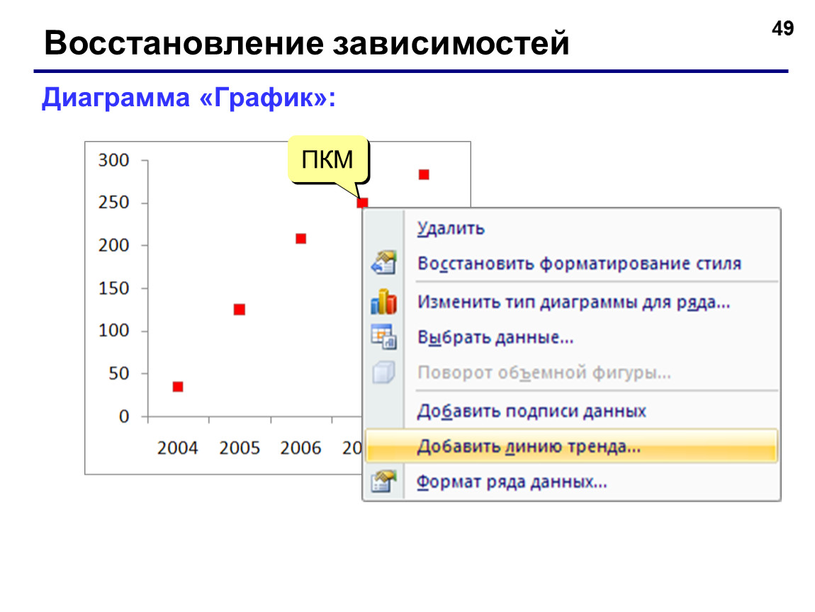Click the slide title Восстановление зависимостей
The height and width of the screenshot is (612, 815).
[x=307, y=42]
